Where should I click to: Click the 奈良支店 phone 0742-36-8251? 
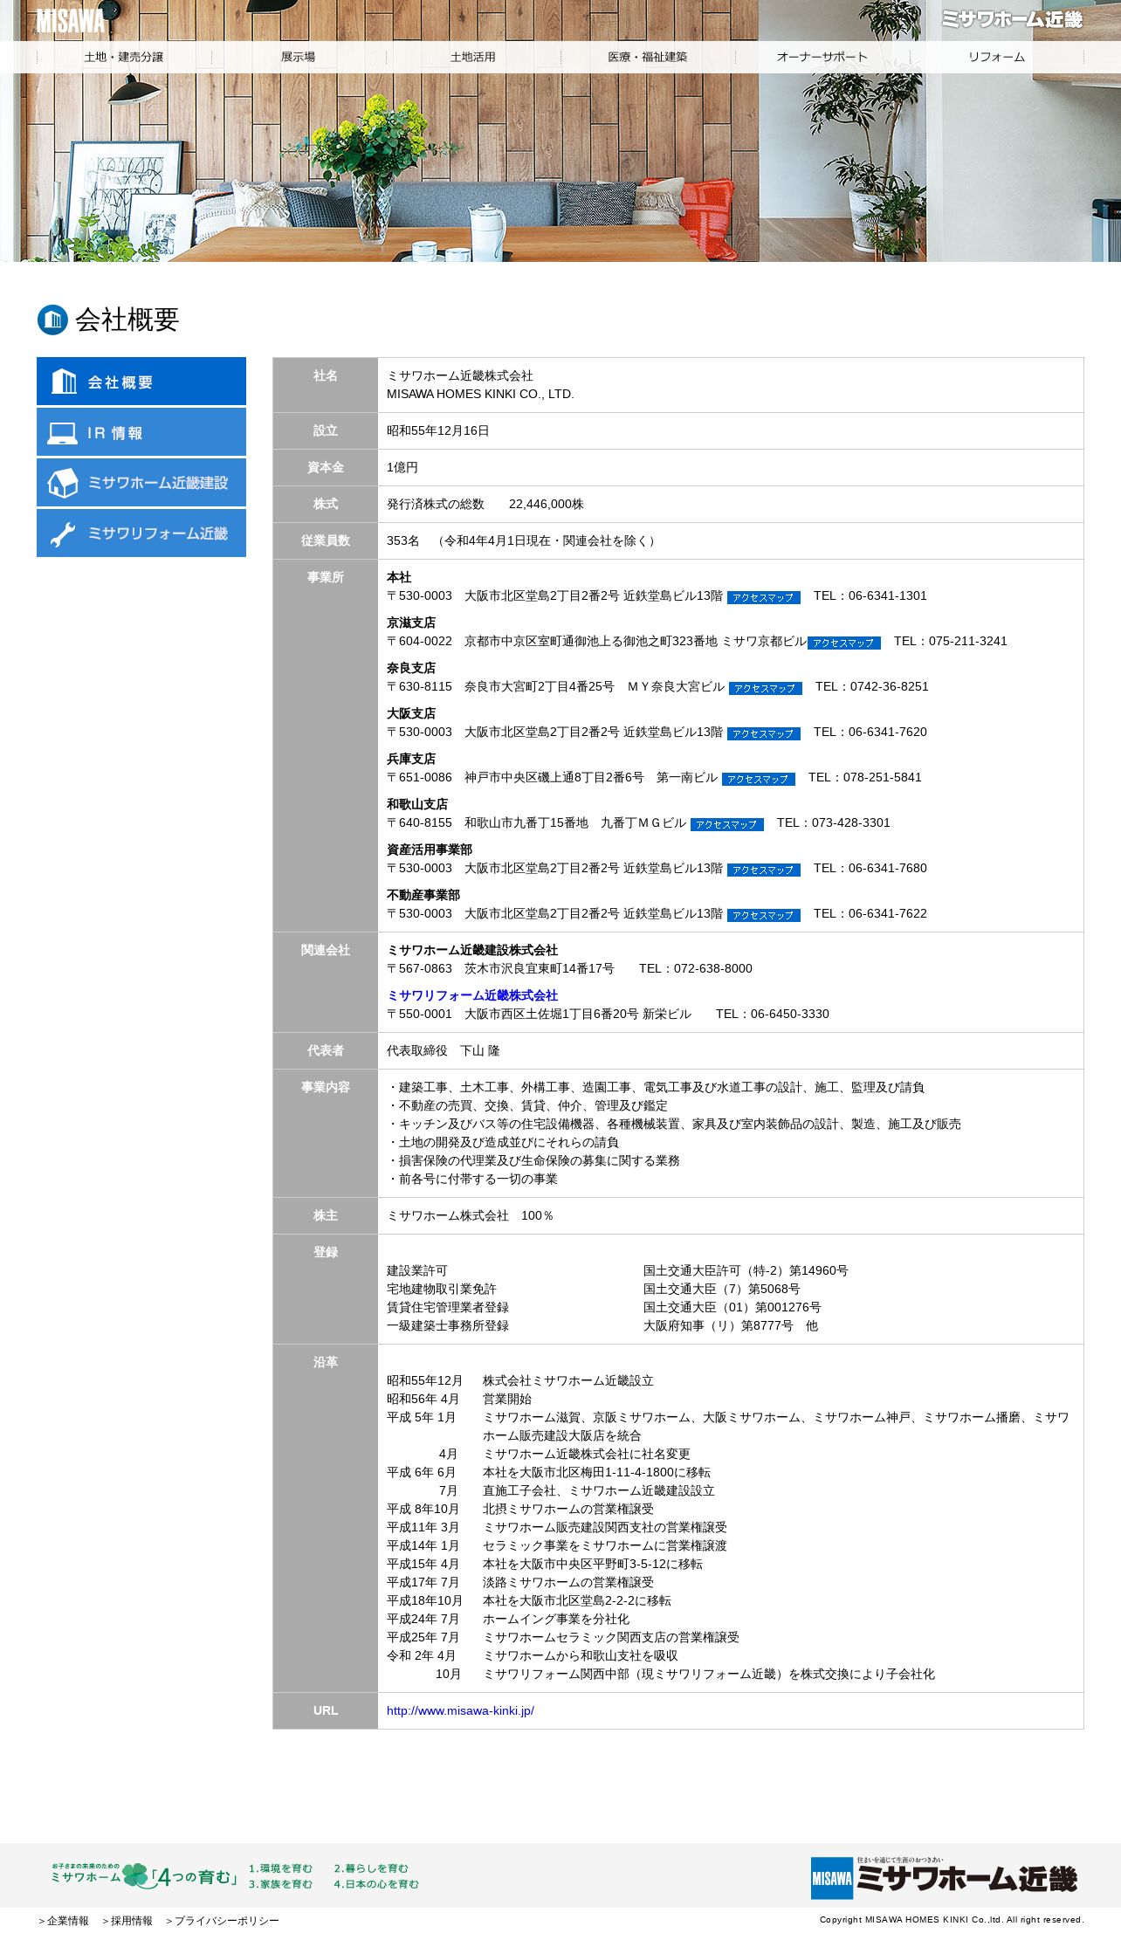(x=890, y=686)
